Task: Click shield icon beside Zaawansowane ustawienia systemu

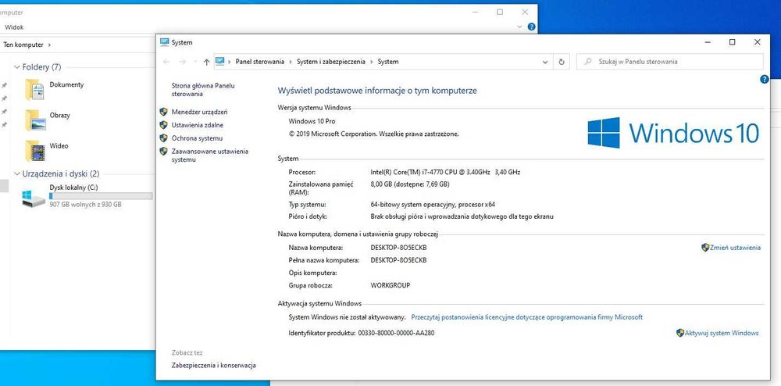Action: tap(163, 151)
